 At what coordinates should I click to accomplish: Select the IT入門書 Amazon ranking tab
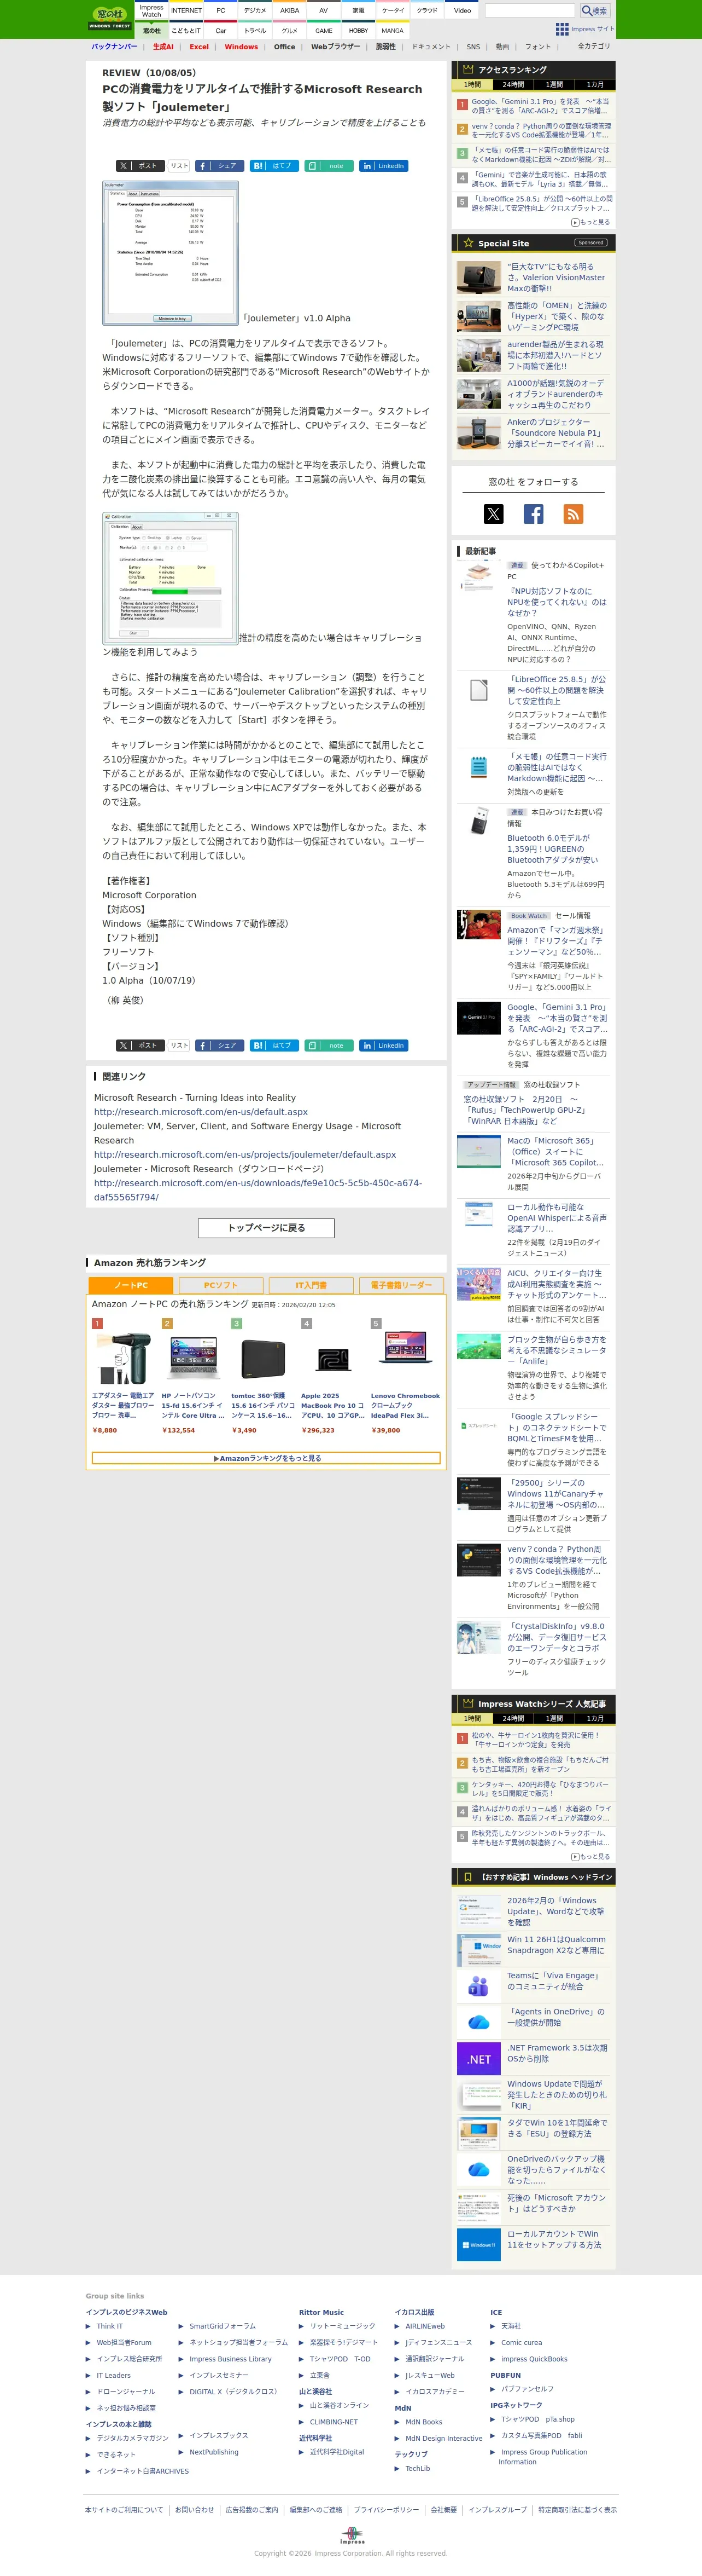coord(311,1286)
